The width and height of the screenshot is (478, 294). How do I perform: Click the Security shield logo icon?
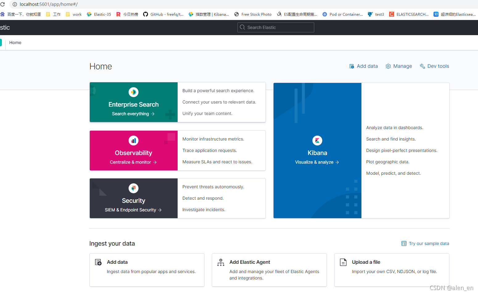click(134, 188)
